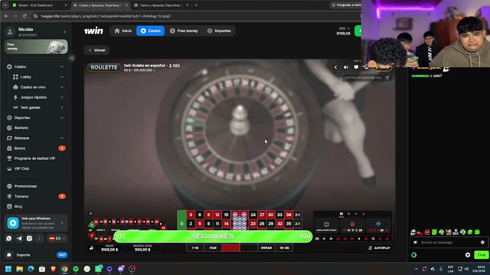Go back with the roulette arrow icon
Viewport: 490px width, 275px height.
click(336, 67)
